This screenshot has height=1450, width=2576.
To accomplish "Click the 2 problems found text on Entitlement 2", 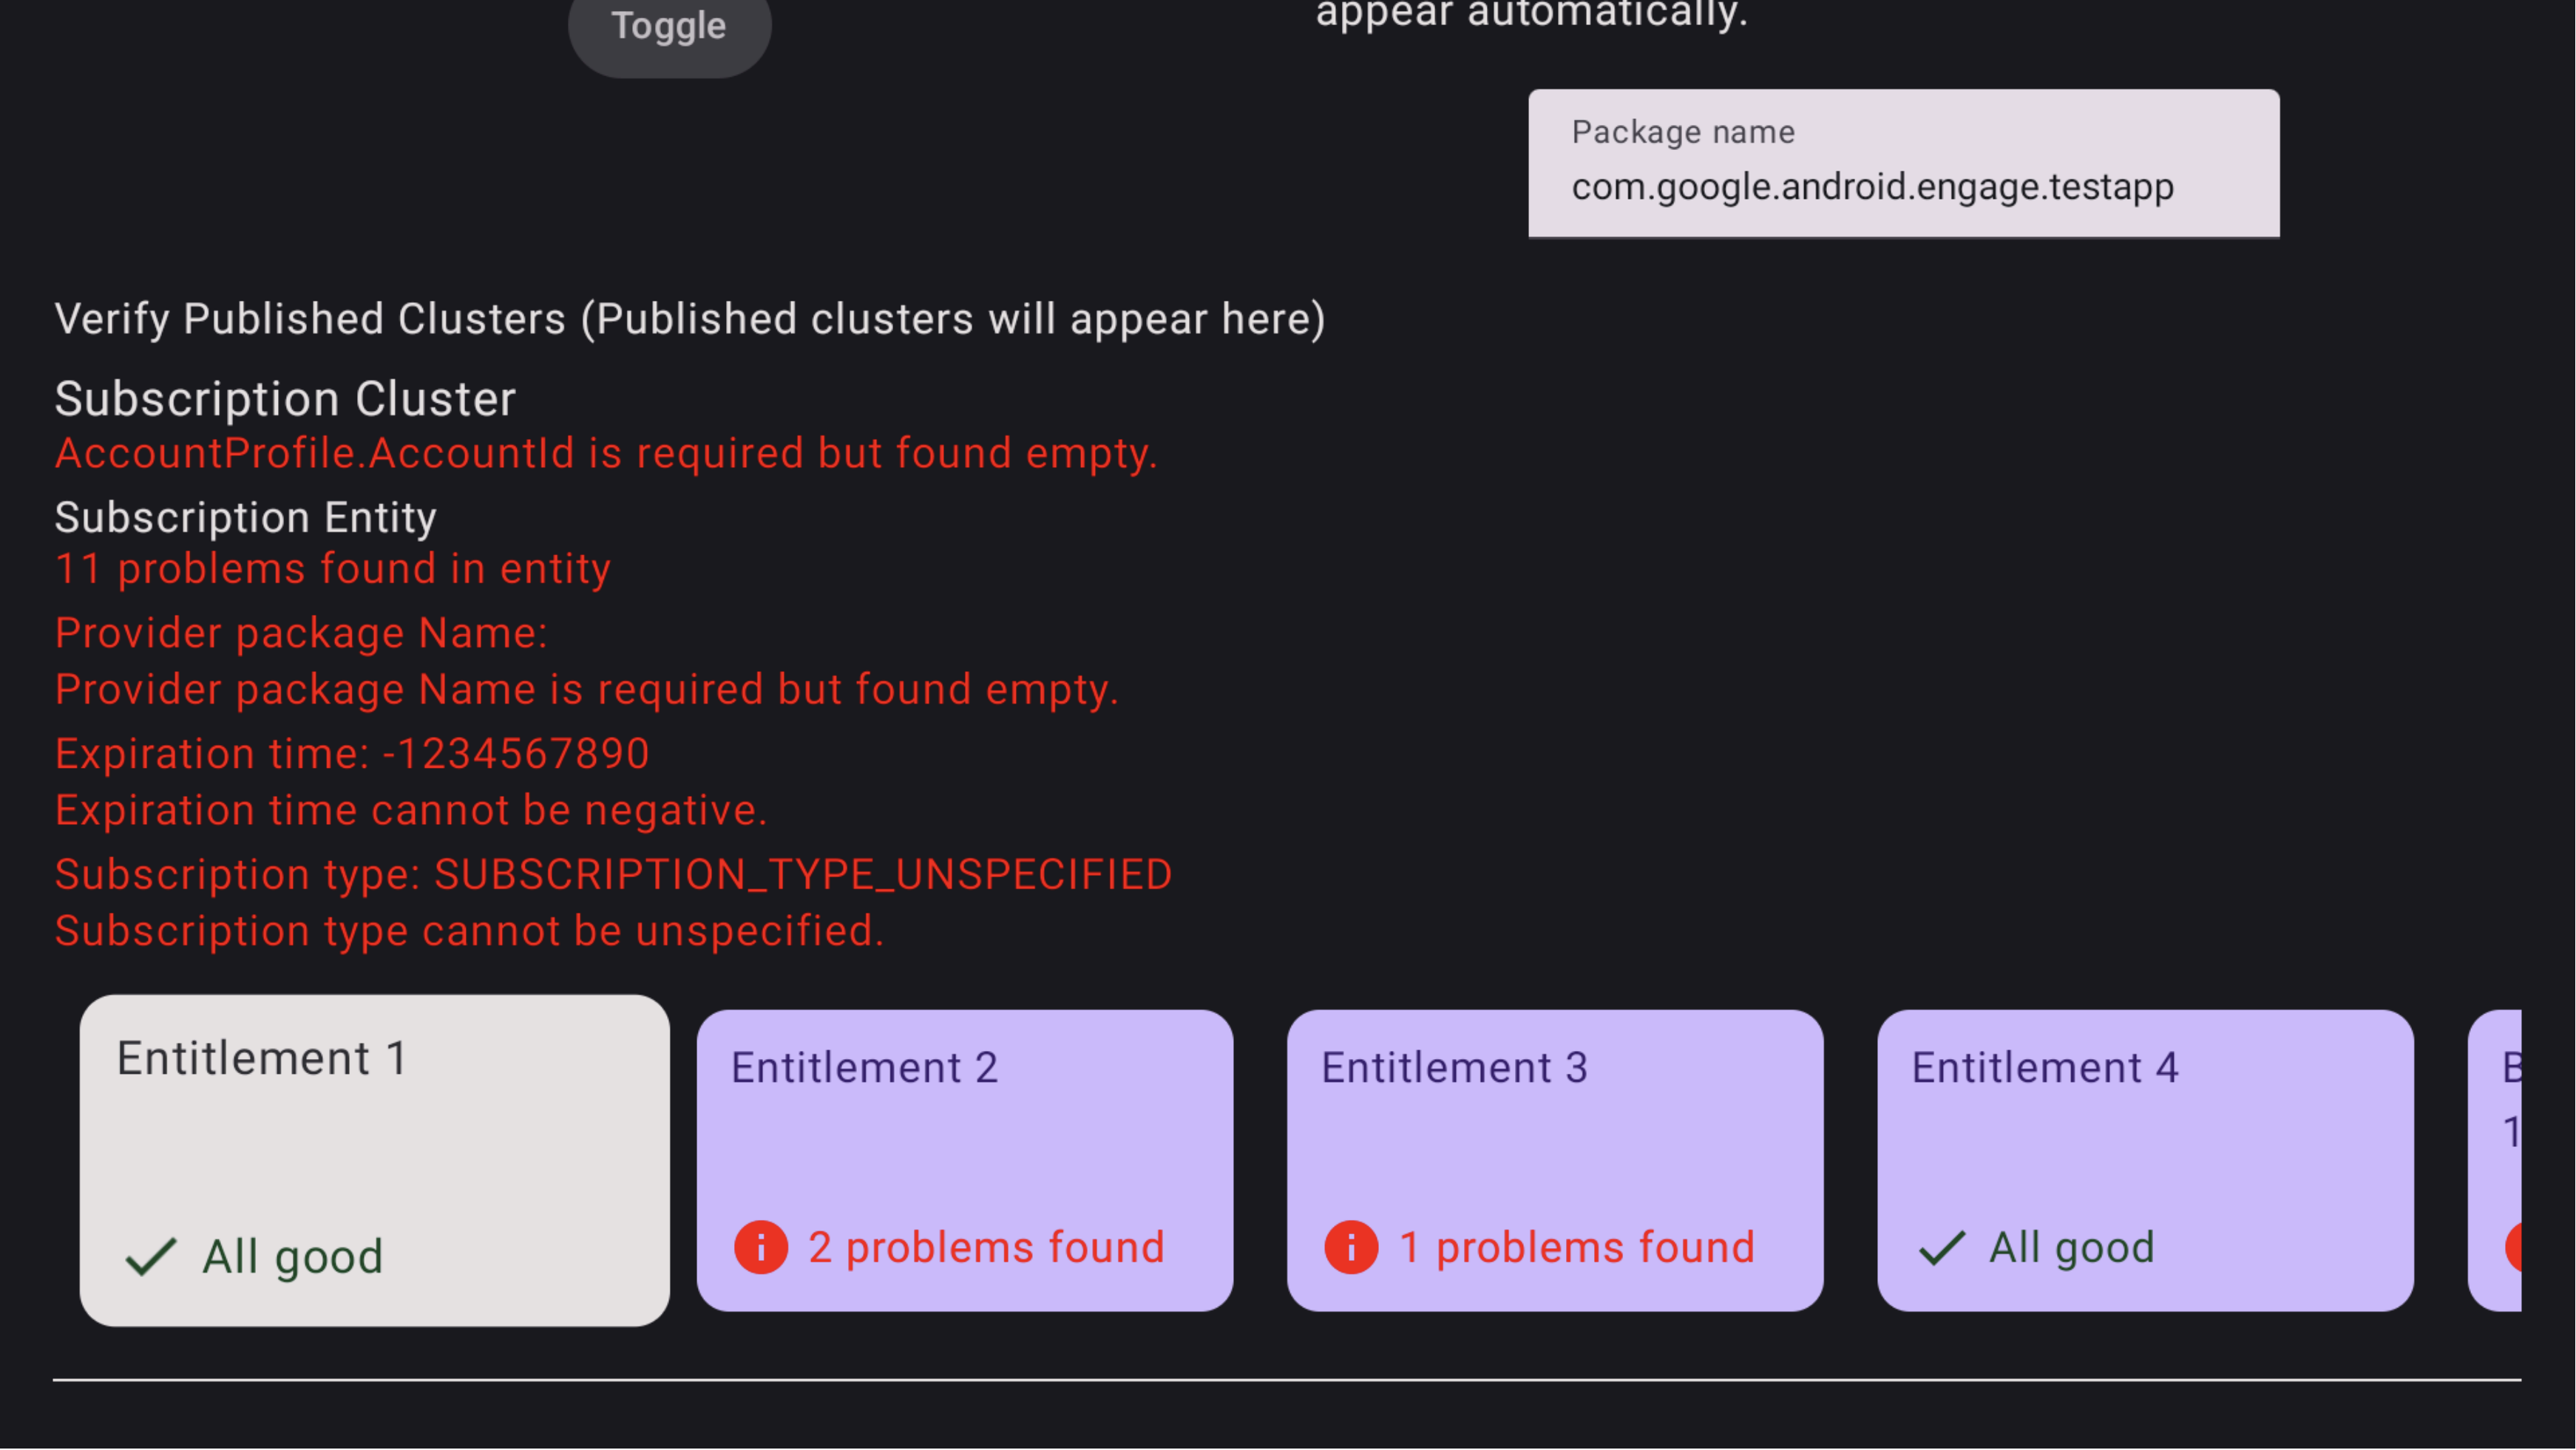I will tap(985, 1248).
